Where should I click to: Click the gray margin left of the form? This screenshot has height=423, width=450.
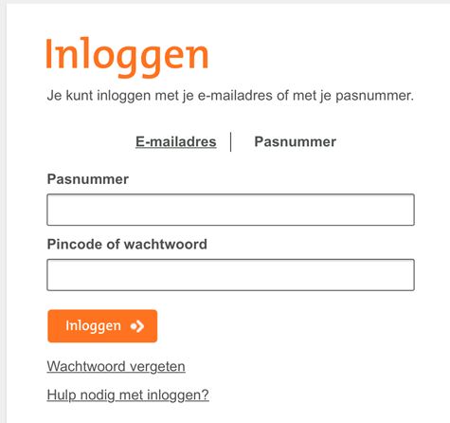click(x=3, y=211)
